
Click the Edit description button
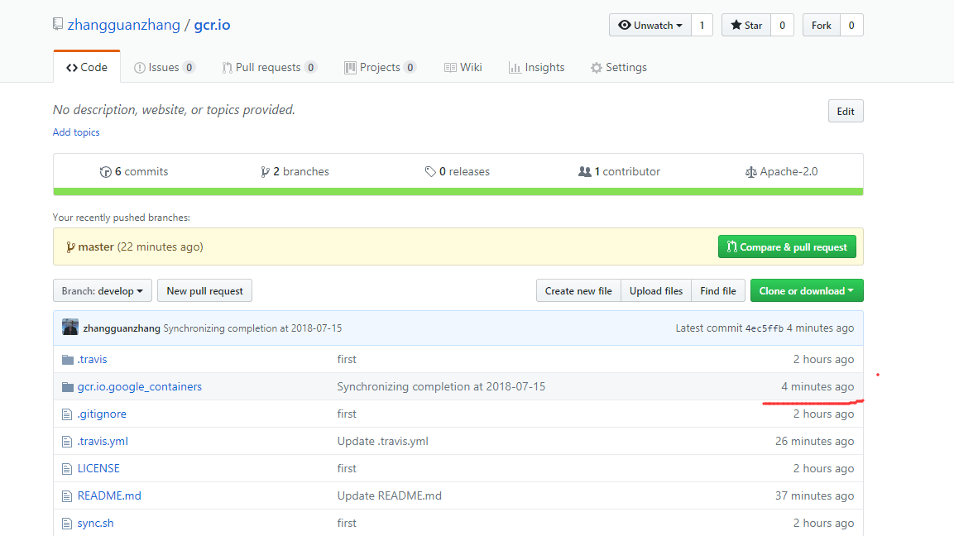846,112
